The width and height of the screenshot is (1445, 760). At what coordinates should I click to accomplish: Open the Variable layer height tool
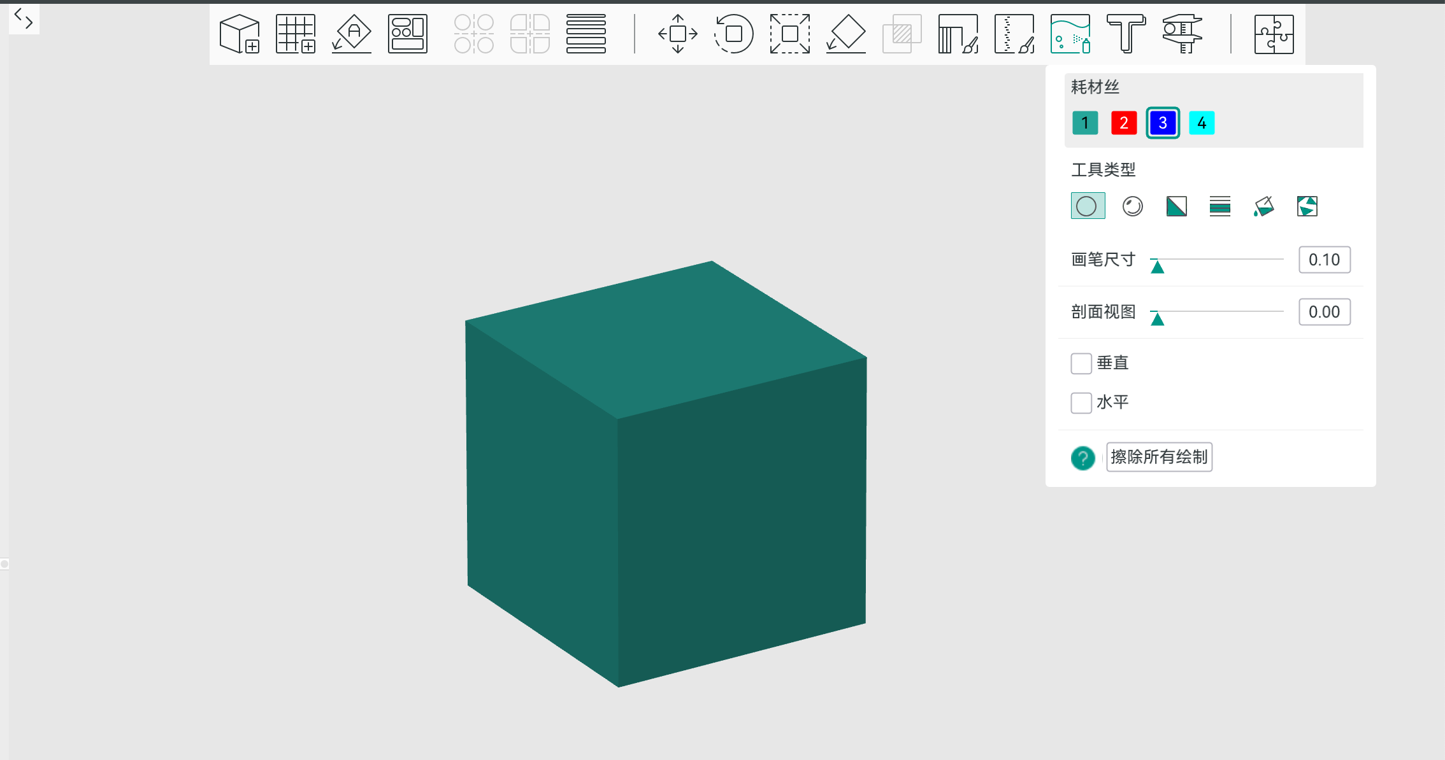pyautogui.click(x=586, y=34)
